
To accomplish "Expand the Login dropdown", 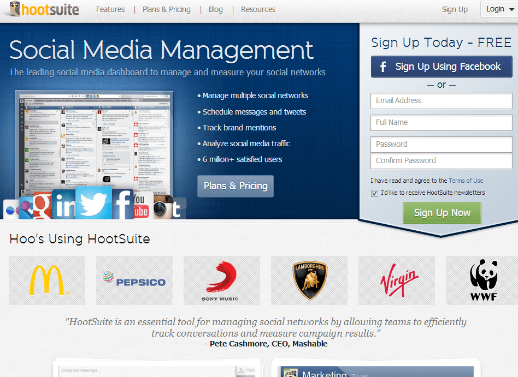I will 499,9.
